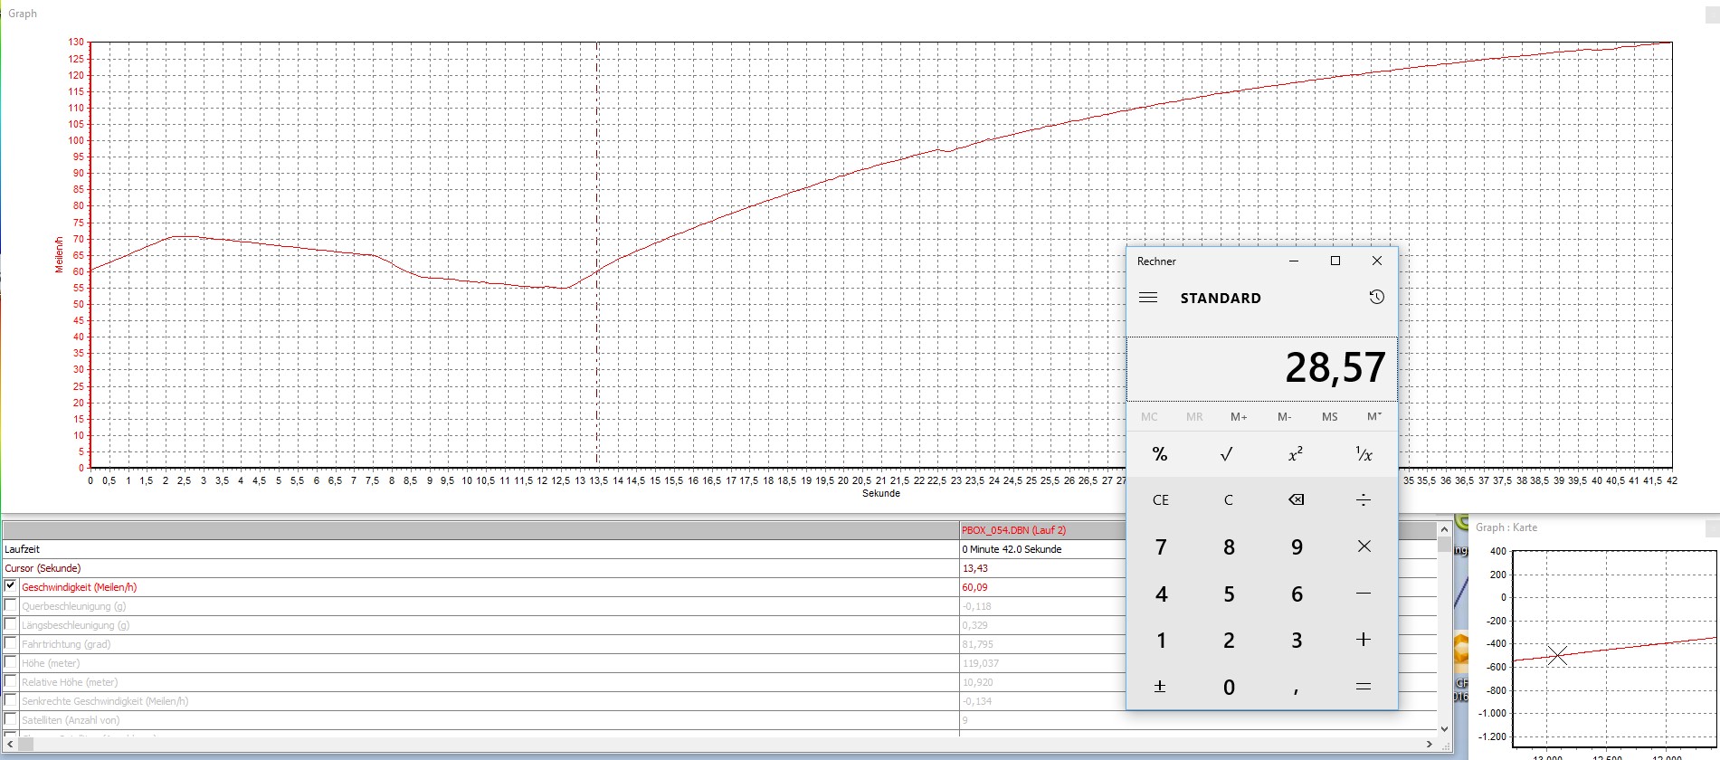Screen dimensions: 1720x760
Task: Enable the Satelliten (Anzahl von) checkbox
Action: click(11, 719)
